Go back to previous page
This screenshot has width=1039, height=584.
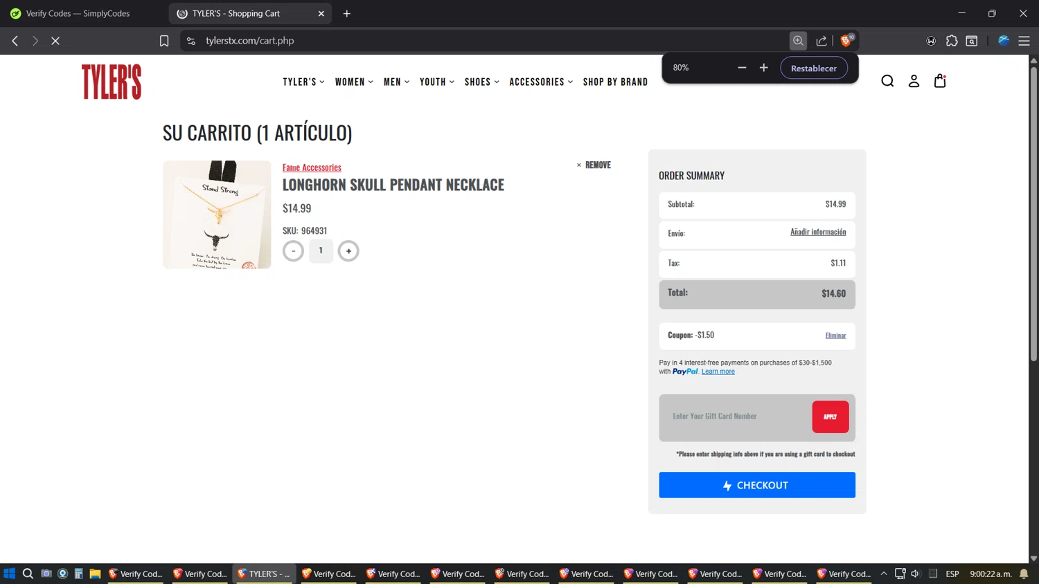15,41
